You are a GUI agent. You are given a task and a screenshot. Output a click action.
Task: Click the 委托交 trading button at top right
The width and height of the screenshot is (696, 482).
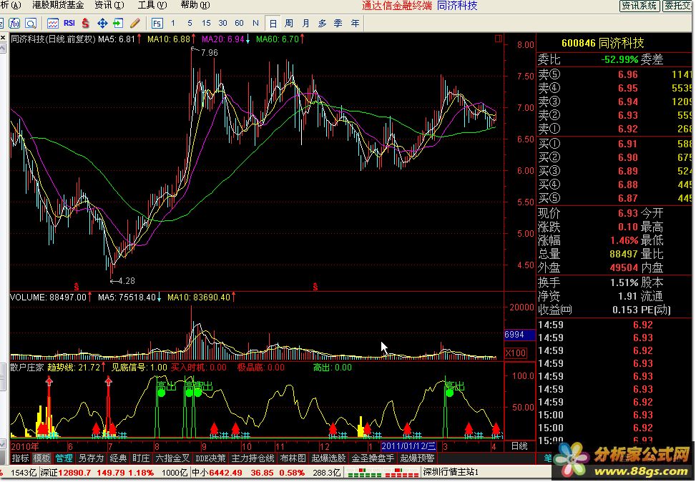pyautogui.click(x=677, y=6)
